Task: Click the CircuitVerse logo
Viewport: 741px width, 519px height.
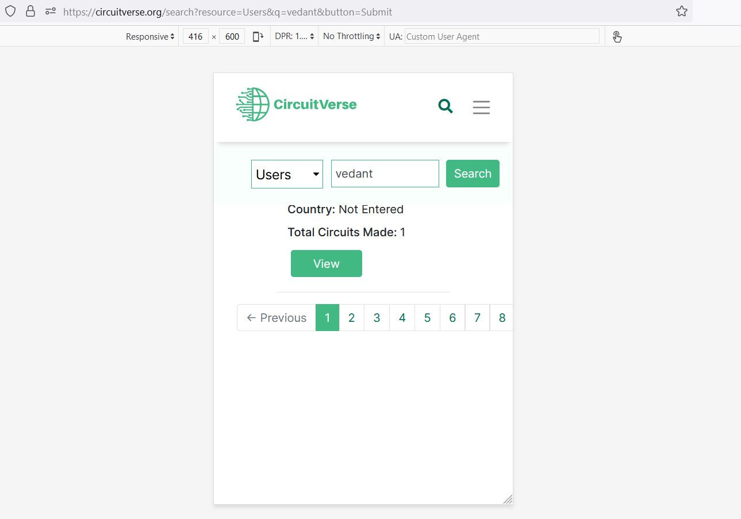Action: [x=295, y=104]
